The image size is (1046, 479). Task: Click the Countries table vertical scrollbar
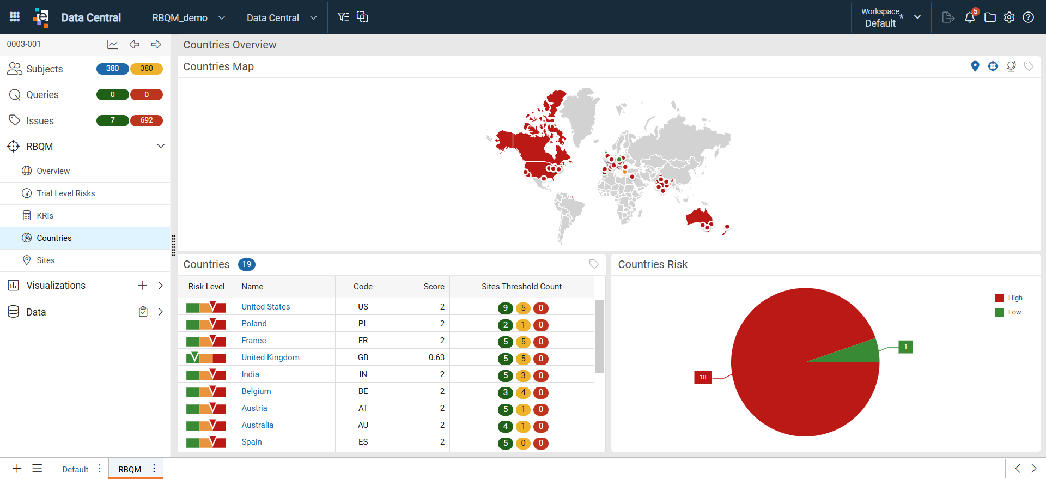pyautogui.click(x=599, y=336)
